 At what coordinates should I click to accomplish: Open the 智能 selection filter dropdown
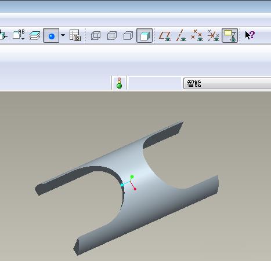click(x=227, y=83)
